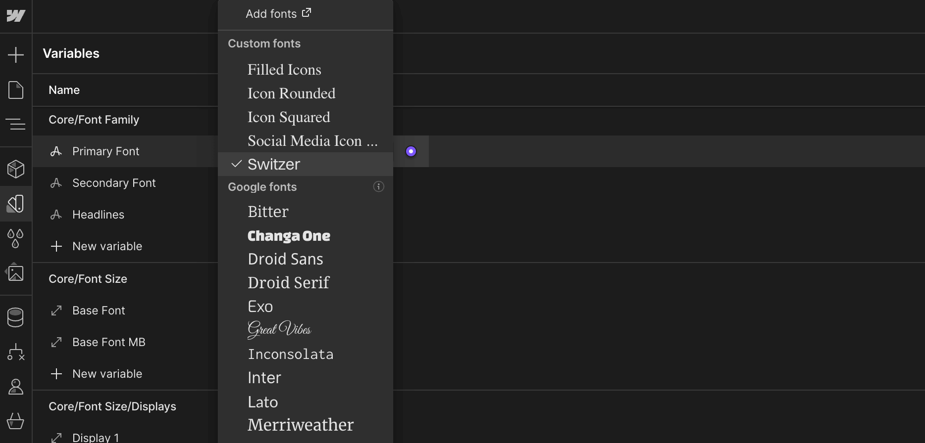Open the Assets image icon
925x443 pixels.
click(15, 272)
